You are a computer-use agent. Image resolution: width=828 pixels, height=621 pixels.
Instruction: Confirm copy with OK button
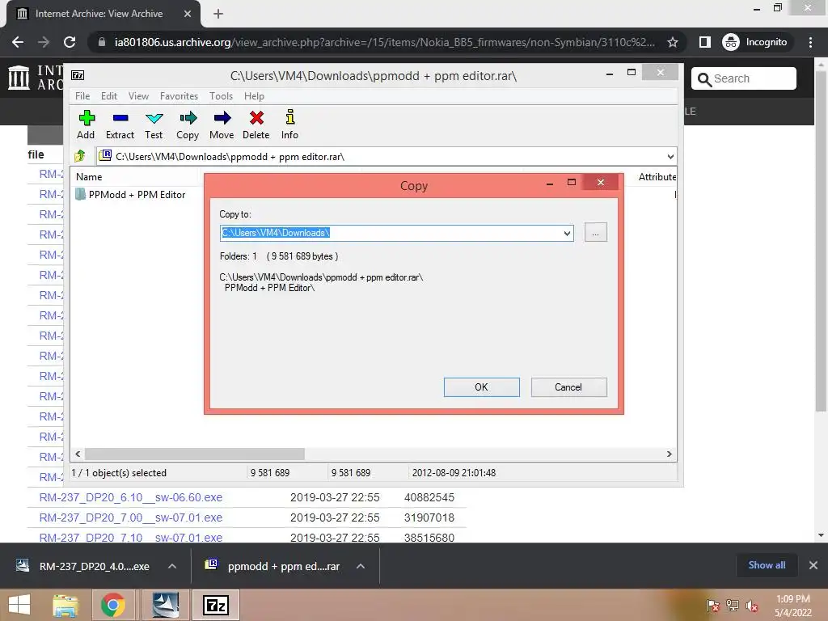coord(482,387)
